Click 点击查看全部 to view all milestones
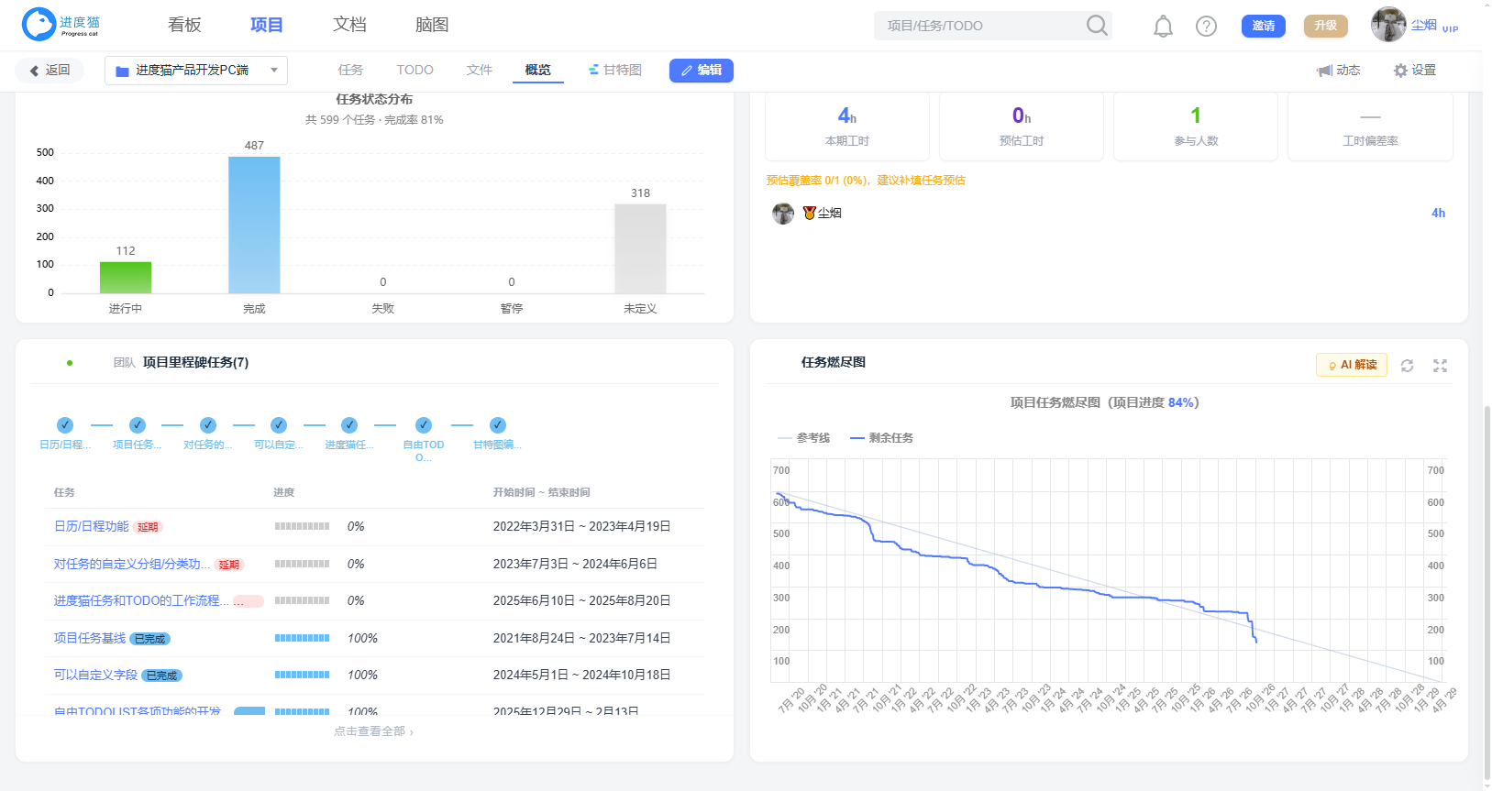Screen dimensions: 1492x791 point(373,732)
